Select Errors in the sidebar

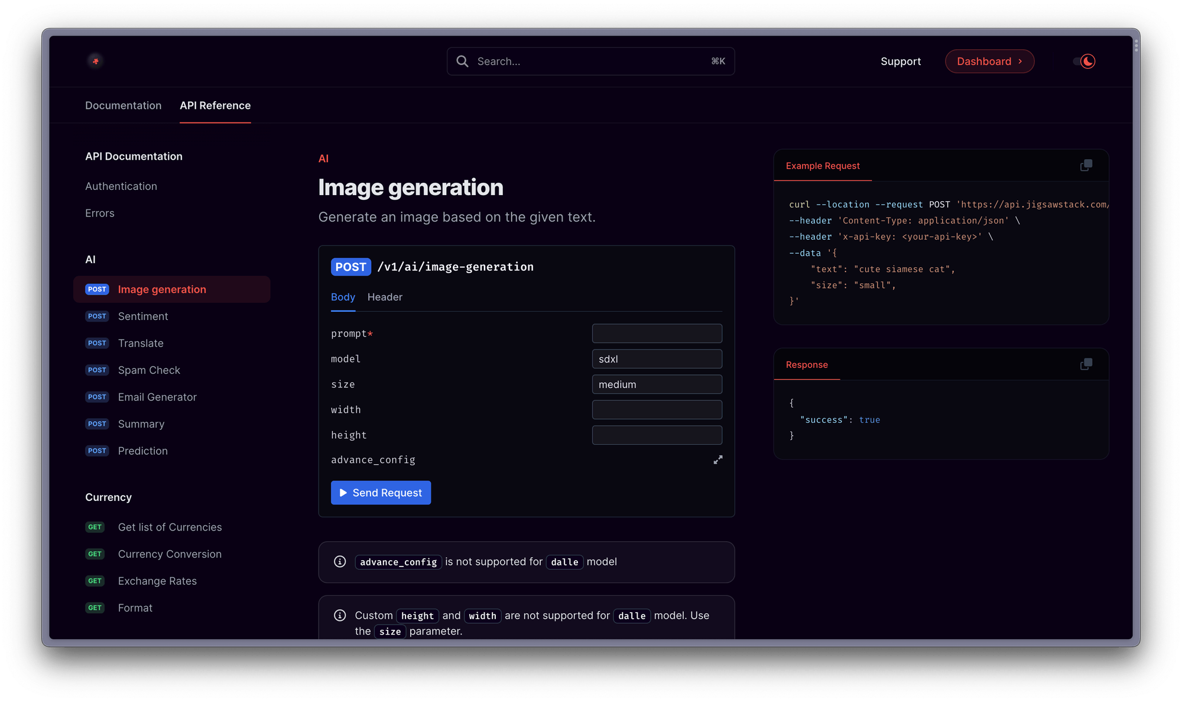(99, 212)
